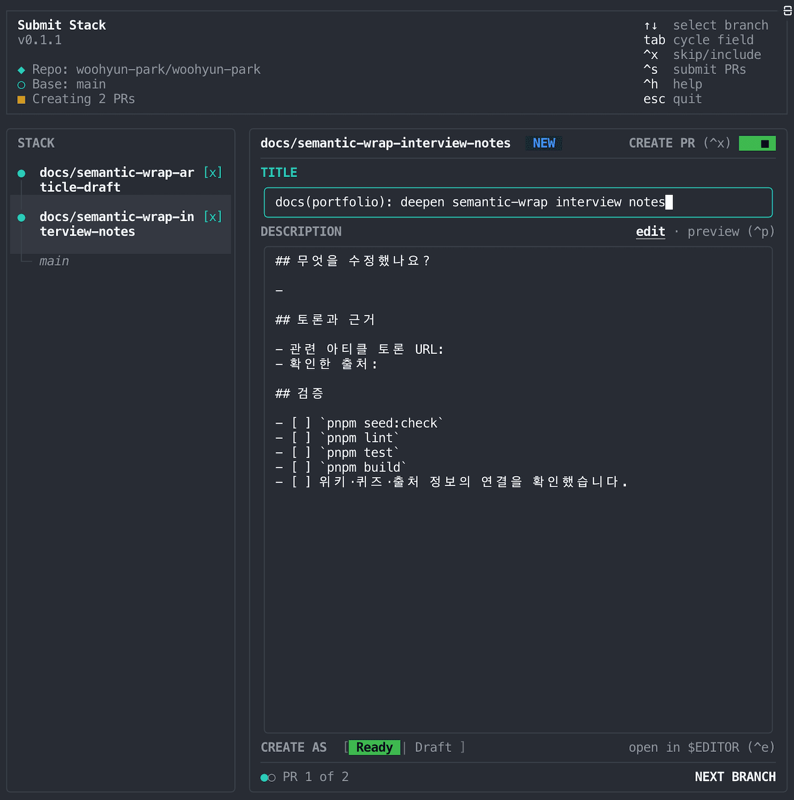794x800 pixels.
Task: Click the teal dot beside interview-notes branch
Action: pos(21,218)
